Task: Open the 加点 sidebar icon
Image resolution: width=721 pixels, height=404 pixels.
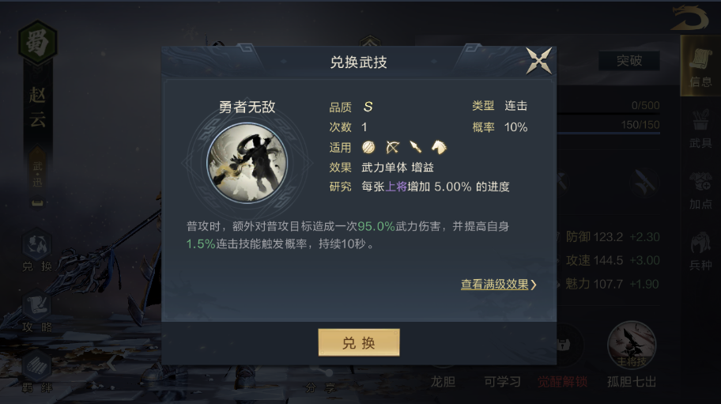Action: point(700,190)
